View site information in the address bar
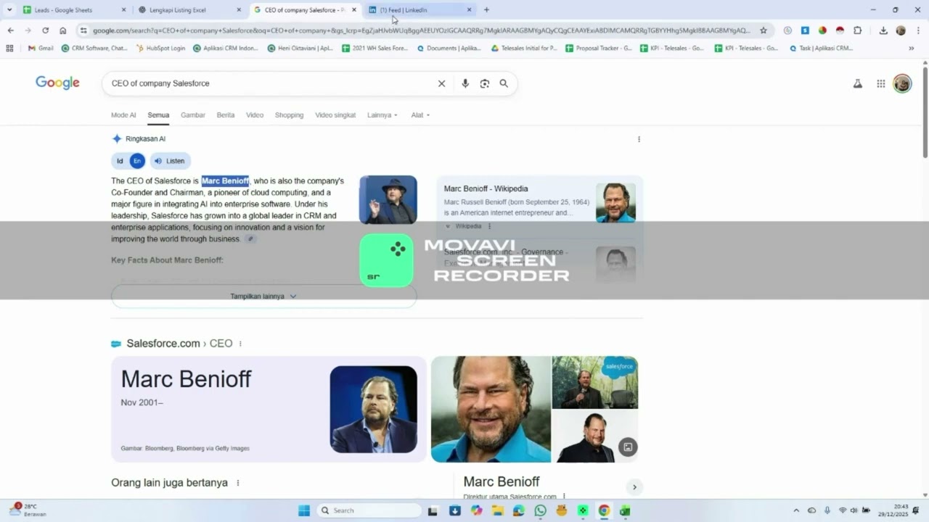The height and width of the screenshot is (522, 929). coord(83,30)
